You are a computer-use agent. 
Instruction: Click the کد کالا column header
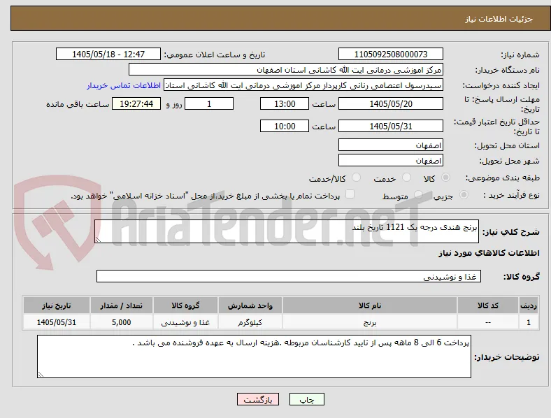click(488, 305)
